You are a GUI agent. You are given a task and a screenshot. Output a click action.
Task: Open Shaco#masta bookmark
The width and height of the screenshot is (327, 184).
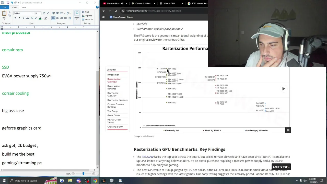tap(121, 17)
